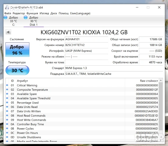
Task: Click the rotation rate value ---- (SSD)
Action: (151, 51)
